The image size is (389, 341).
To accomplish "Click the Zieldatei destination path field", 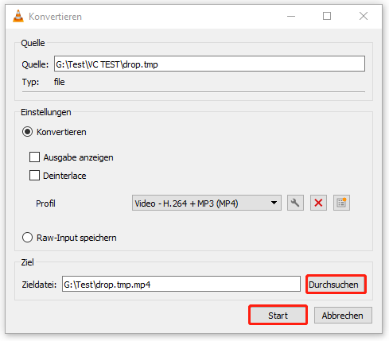I will (181, 284).
